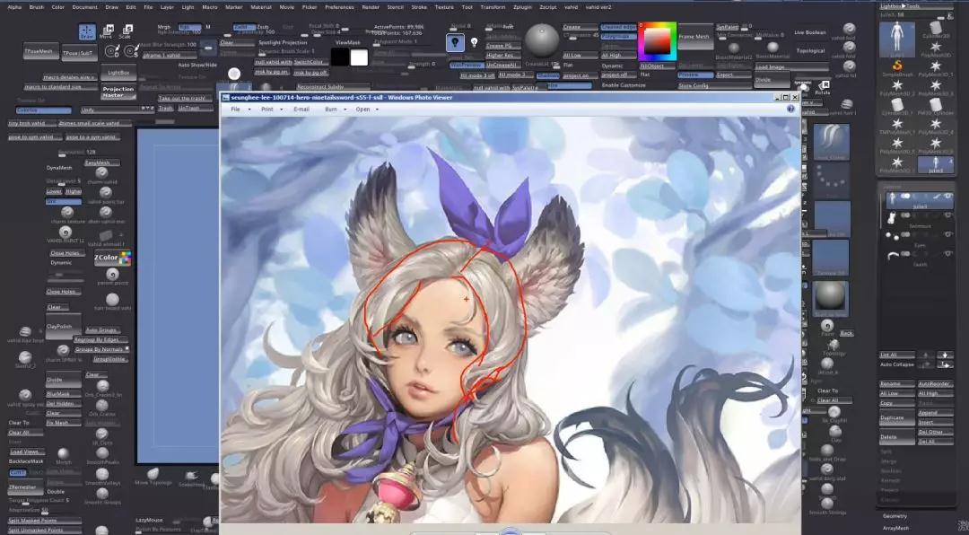Select the Clay brush icon
The width and height of the screenshot is (969, 535).
pyautogui.click(x=835, y=431)
